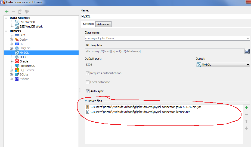Viewport: 251px width, 147px height.
Task: Toggle the Local database checkbox
Action: (88, 82)
